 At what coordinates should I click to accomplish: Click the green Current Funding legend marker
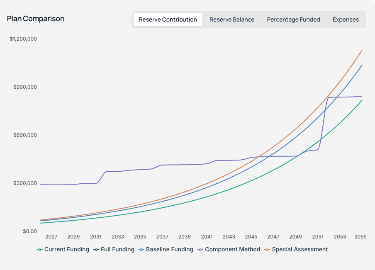(x=40, y=250)
